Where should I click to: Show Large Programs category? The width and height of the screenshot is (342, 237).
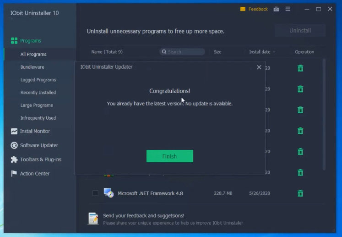[37, 105]
